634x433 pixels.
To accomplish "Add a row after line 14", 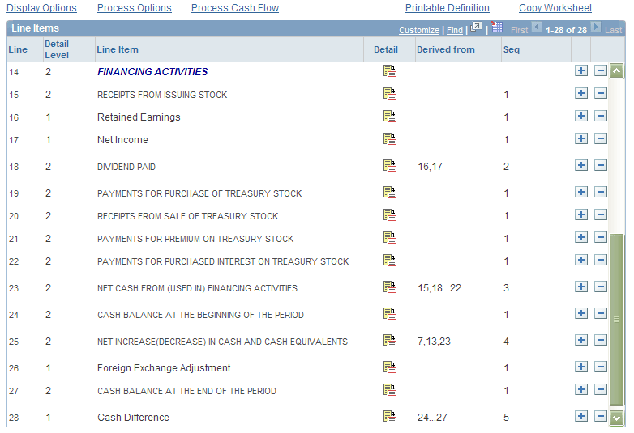I will [581, 70].
